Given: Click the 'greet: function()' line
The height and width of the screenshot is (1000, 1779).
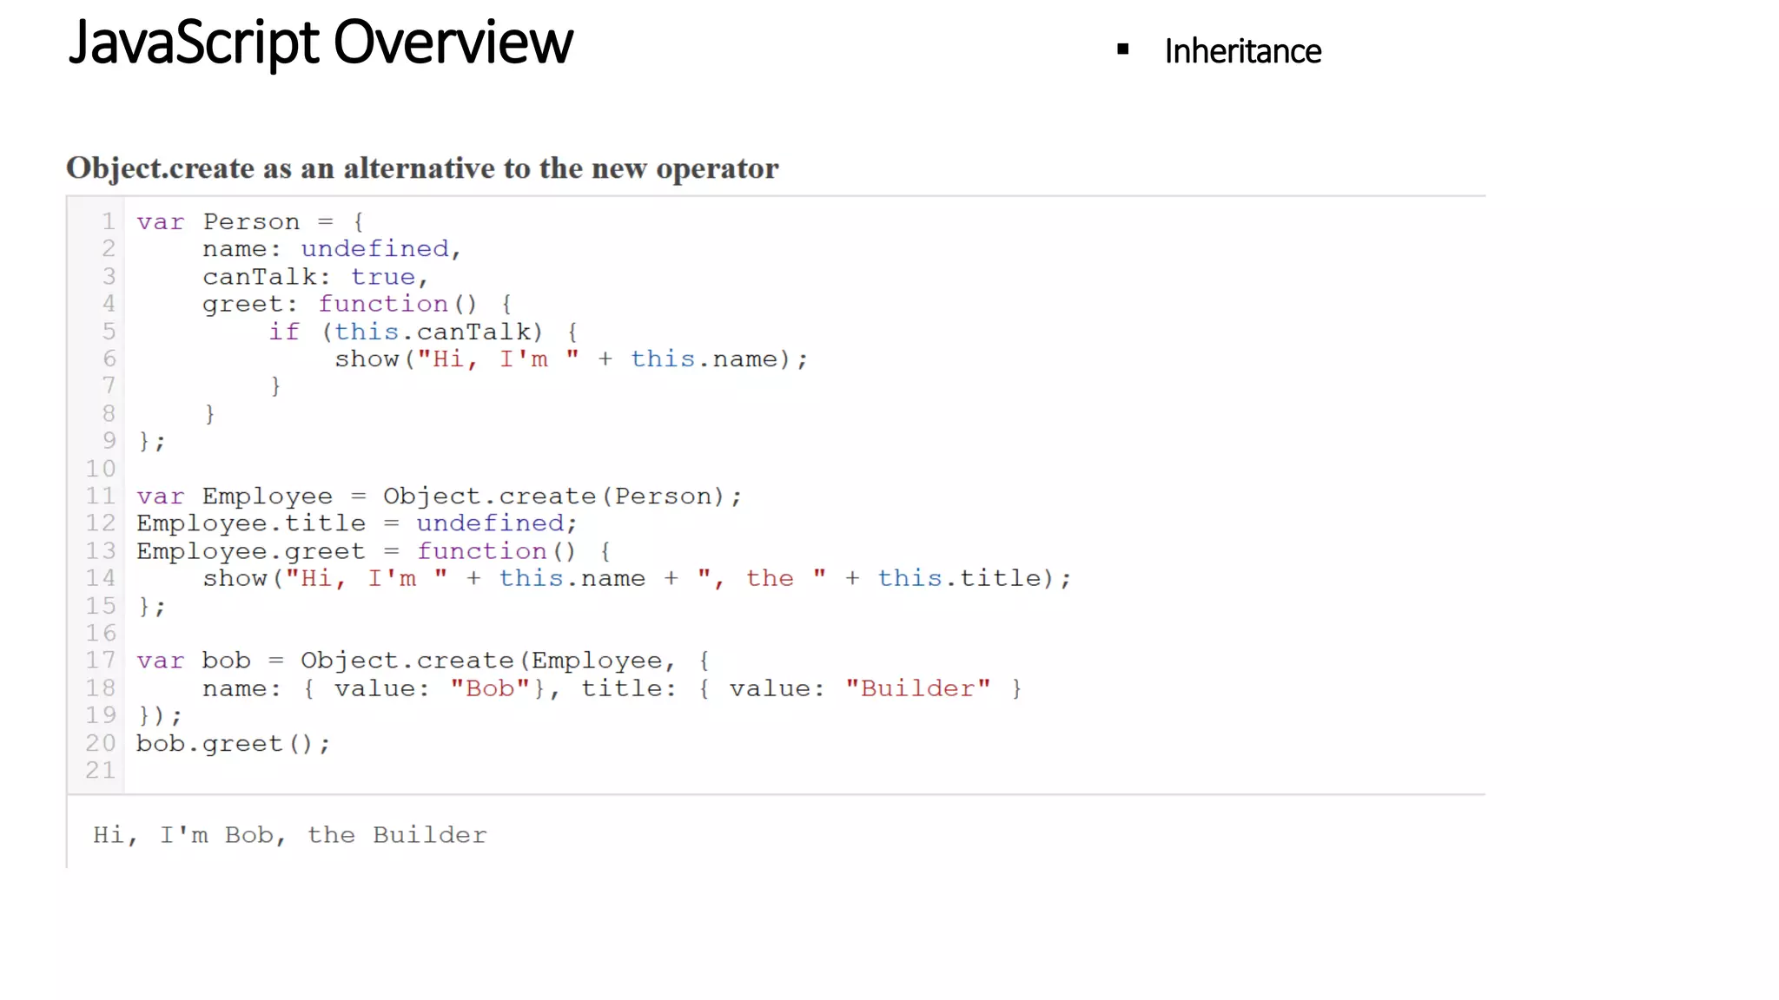Looking at the screenshot, I should point(356,304).
